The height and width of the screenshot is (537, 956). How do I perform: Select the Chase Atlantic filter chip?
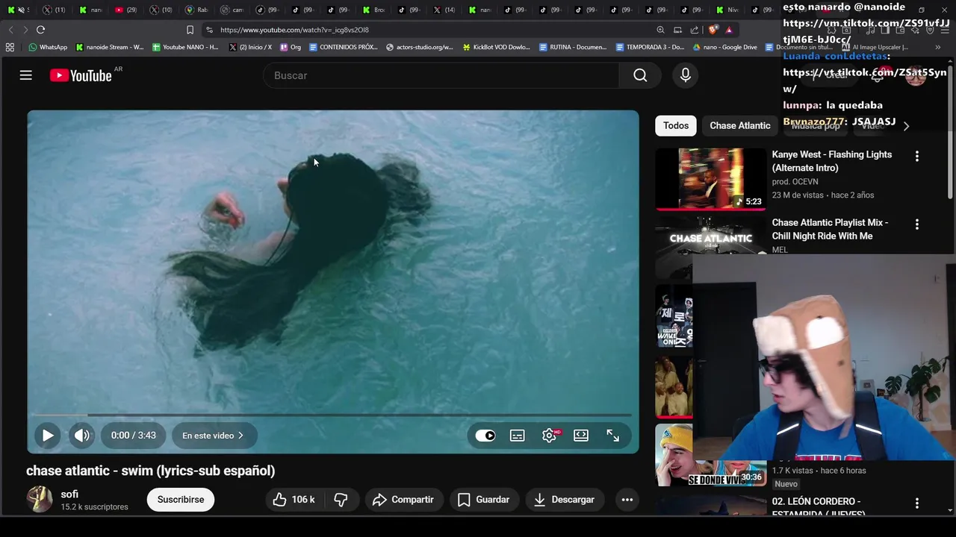coord(739,125)
